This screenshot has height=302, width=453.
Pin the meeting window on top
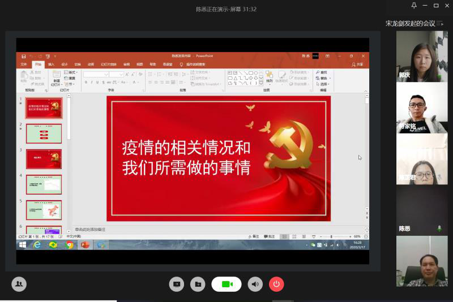[414, 6]
